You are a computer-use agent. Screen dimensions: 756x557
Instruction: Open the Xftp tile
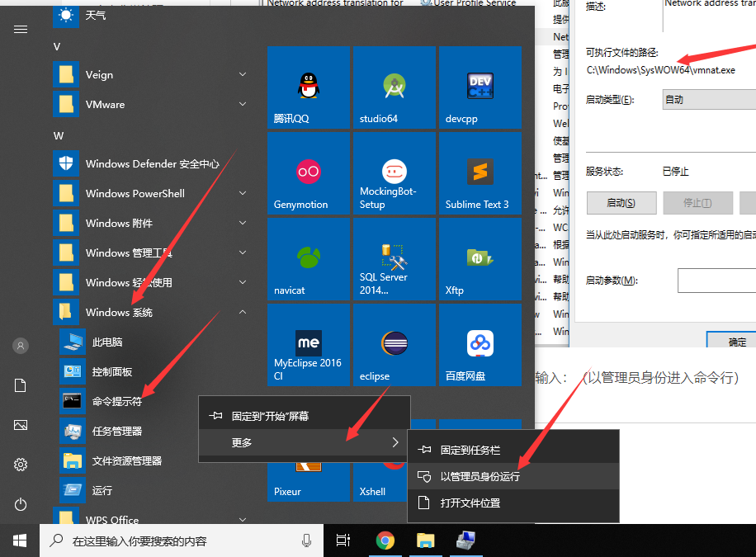pyautogui.click(x=480, y=259)
